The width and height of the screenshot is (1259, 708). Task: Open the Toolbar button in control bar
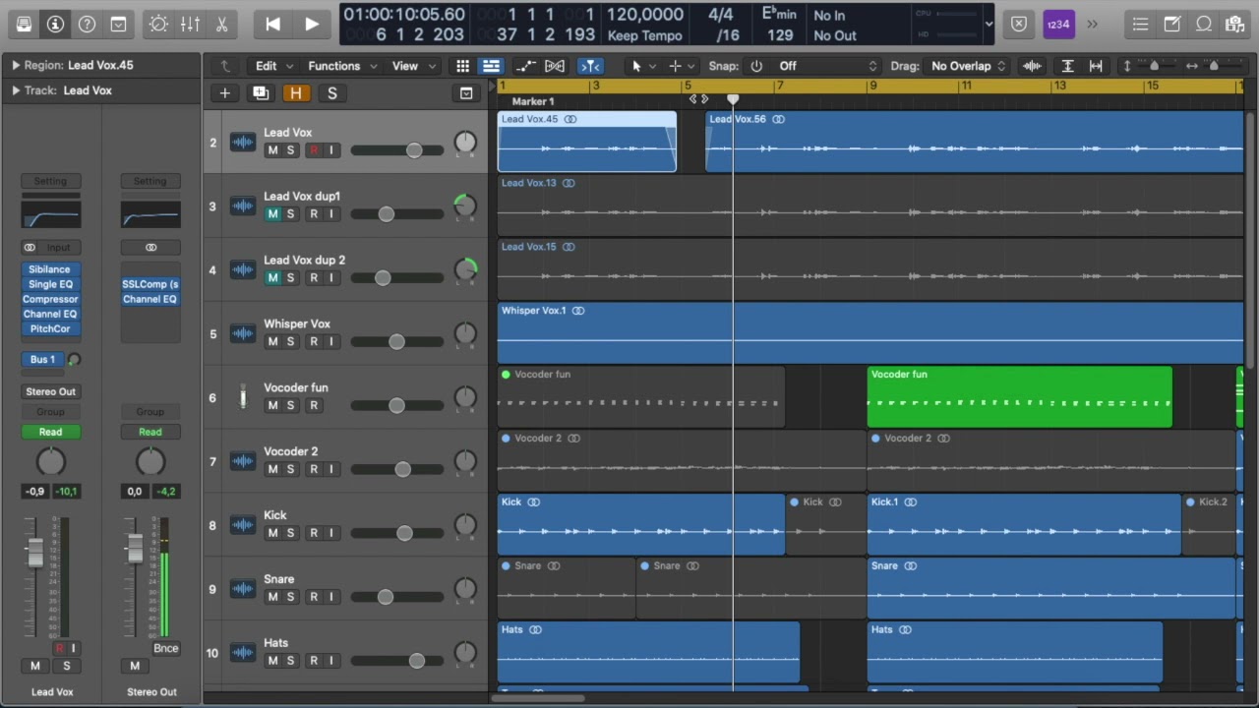[119, 24]
